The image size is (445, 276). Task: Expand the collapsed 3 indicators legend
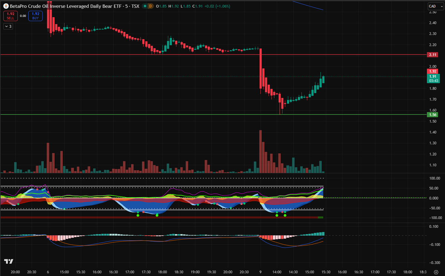(x=8, y=26)
